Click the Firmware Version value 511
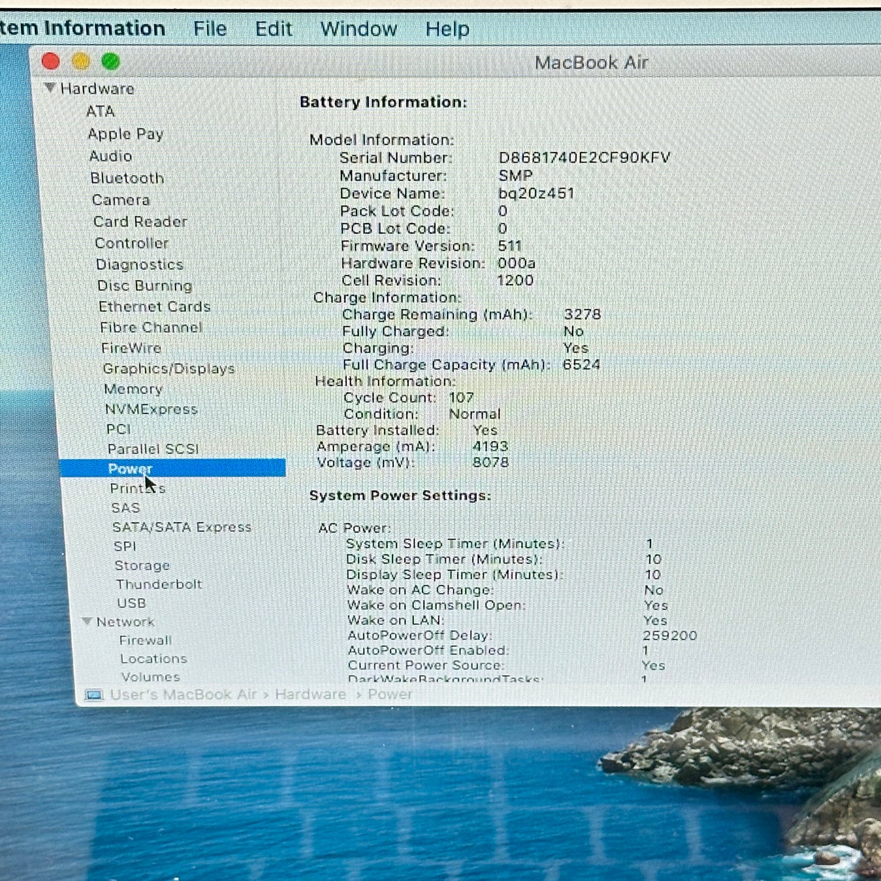 pos(510,246)
